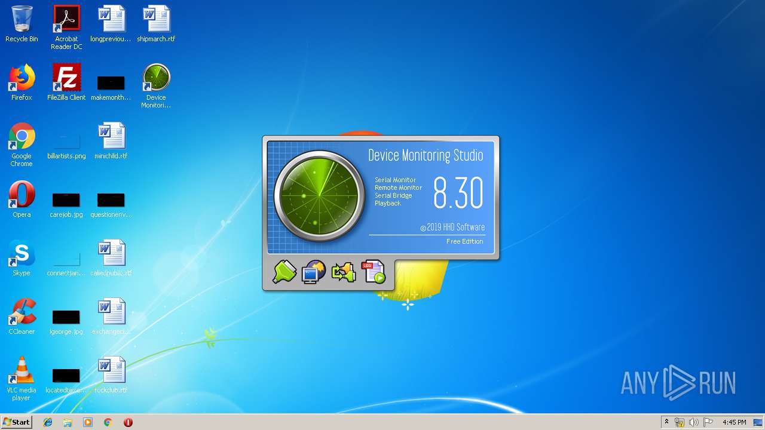Viewport: 765px width, 430px height.
Task: Click 'Serial Bridge' text in feature list
Action: tap(393, 195)
